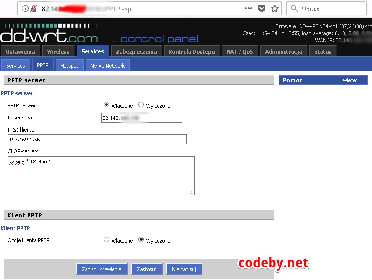Disable PPTP serwer with Wylaczone radio
Image resolution: width=372 pixels, height=280 pixels.
click(141, 105)
